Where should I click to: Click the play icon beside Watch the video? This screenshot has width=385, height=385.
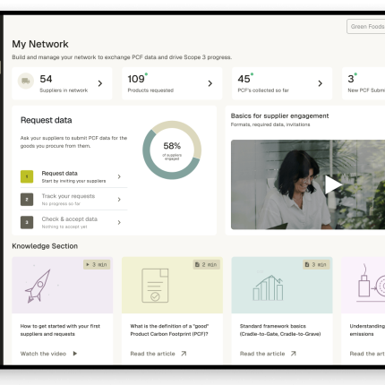(75, 354)
